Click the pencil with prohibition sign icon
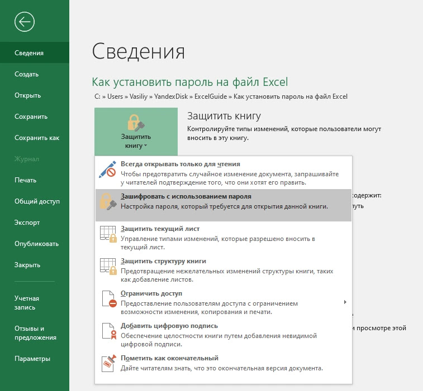The width and height of the screenshot is (423, 391). 107,170
